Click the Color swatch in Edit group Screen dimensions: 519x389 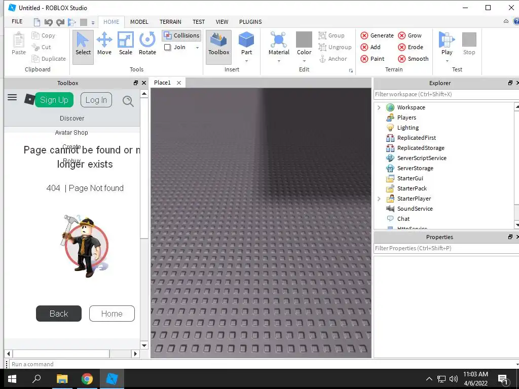304,40
